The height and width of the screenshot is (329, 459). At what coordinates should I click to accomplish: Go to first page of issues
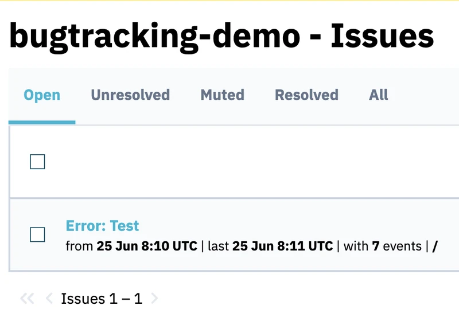tap(27, 299)
